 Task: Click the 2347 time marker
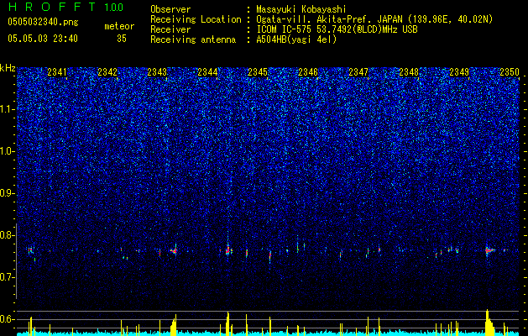pyautogui.click(x=358, y=72)
